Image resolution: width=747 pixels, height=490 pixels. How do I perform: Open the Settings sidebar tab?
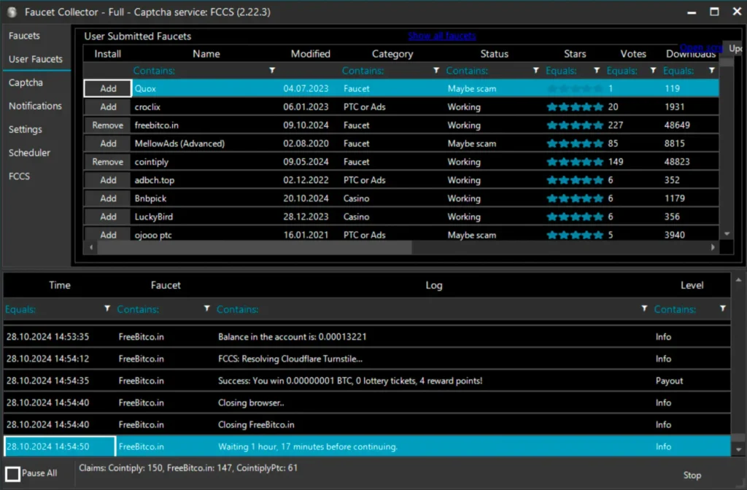coord(26,129)
